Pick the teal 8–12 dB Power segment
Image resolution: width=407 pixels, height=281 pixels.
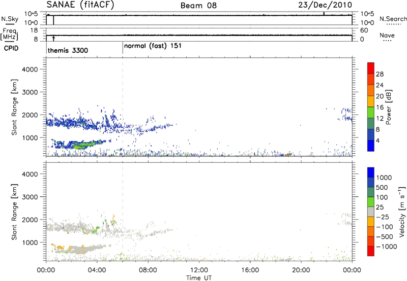click(x=371, y=124)
